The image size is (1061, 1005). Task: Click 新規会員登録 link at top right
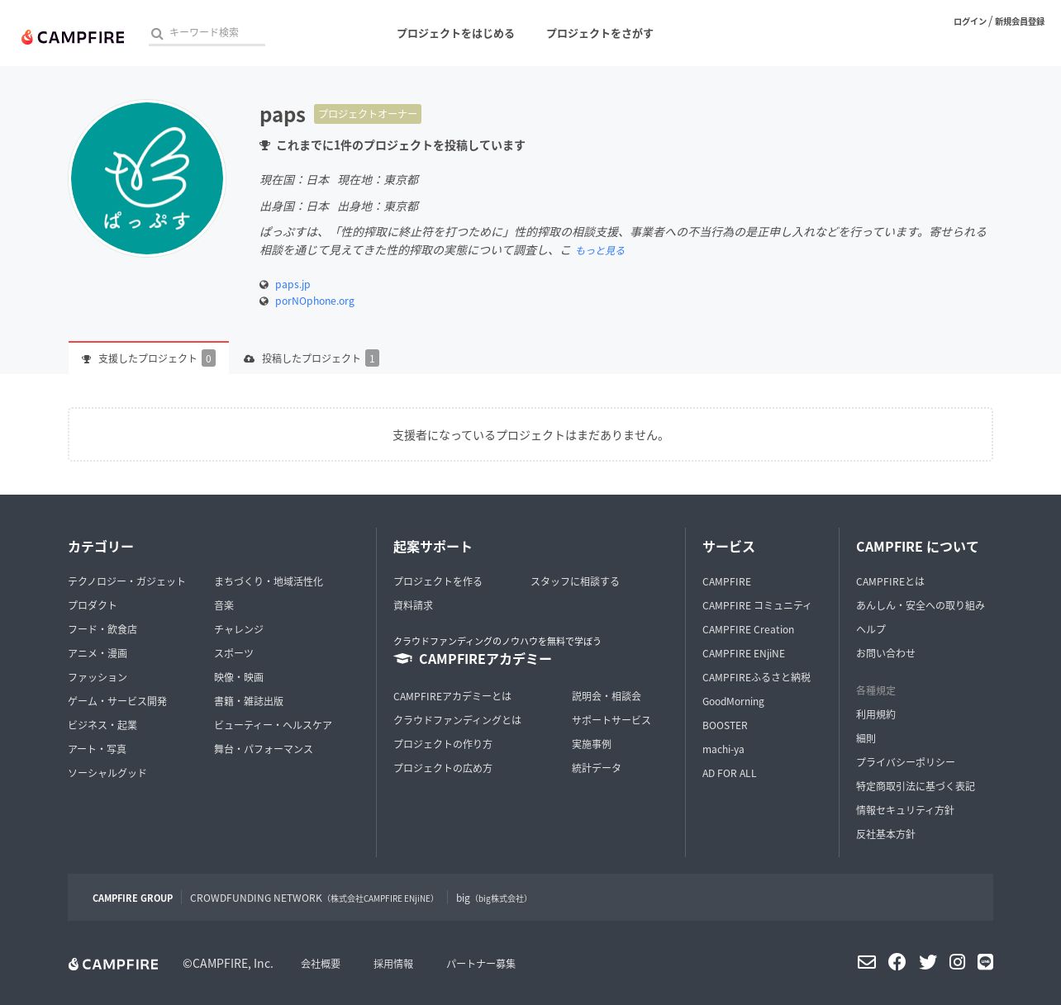(x=1019, y=21)
